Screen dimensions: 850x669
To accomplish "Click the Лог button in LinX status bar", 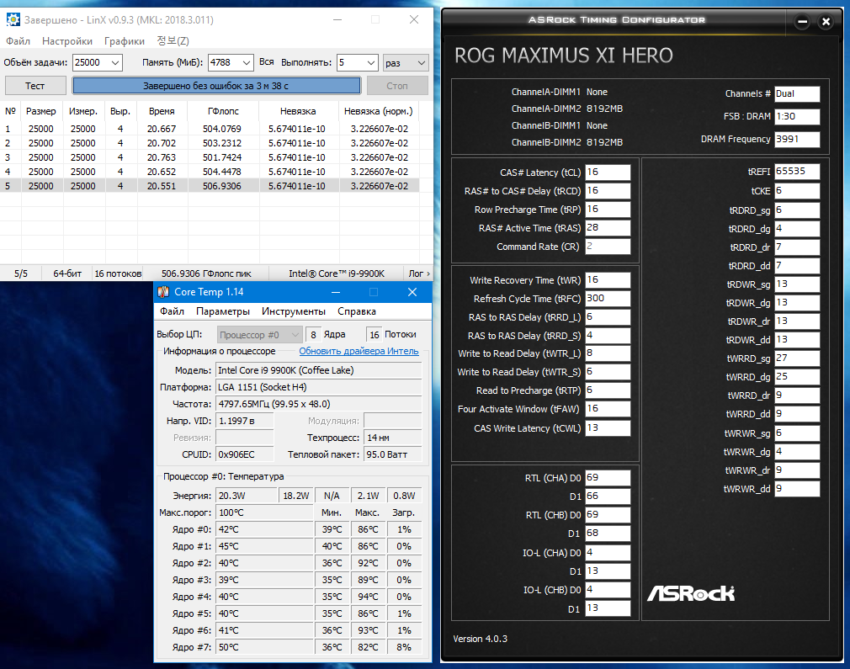I will pyautogui.click(x=419, y=273).
